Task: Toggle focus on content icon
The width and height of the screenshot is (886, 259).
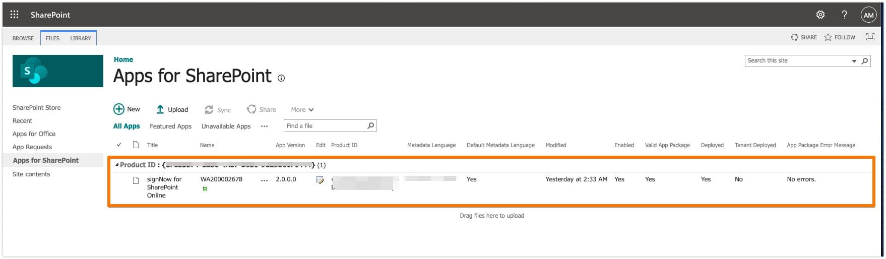Action: point(870,37)
